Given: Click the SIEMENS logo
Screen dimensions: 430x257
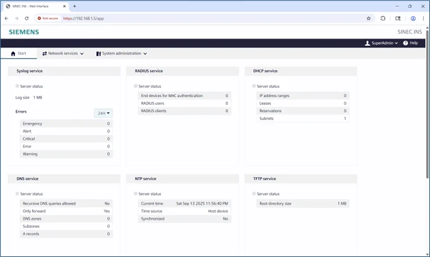Looking at the screenshot, I should tap(24, 32).
